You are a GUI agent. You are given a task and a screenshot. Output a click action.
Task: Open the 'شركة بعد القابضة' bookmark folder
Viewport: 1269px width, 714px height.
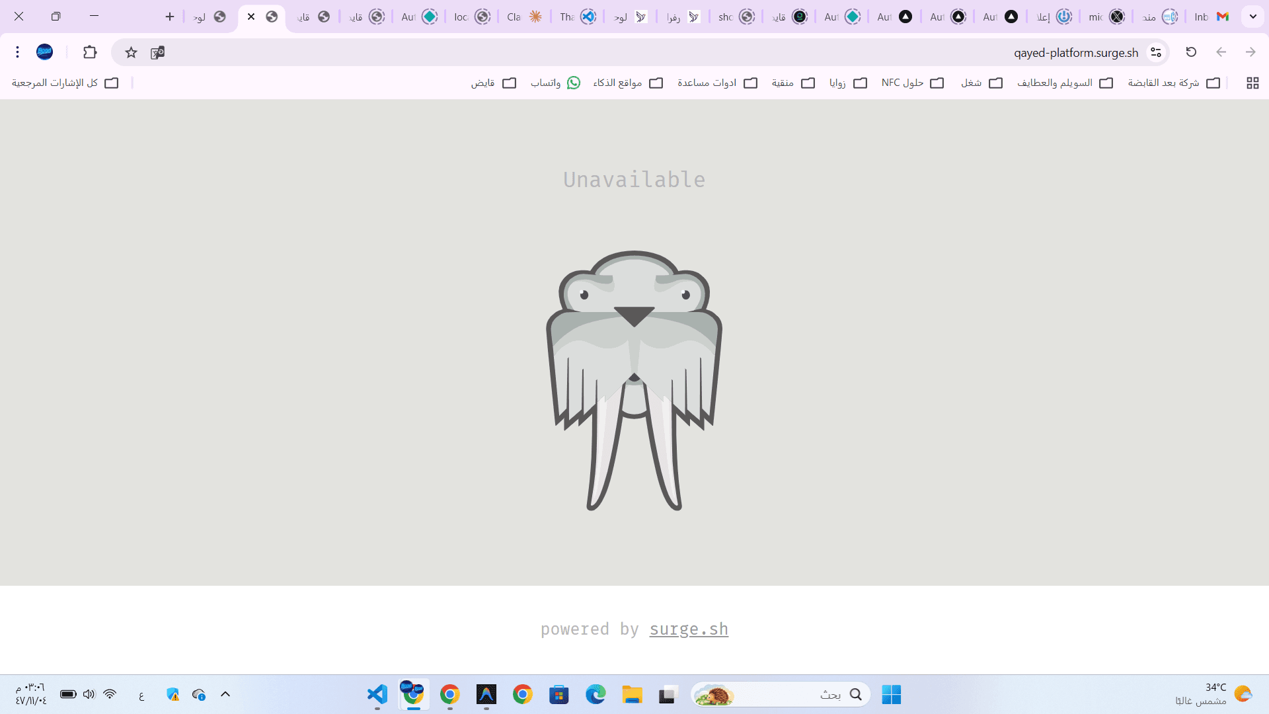pyautogui.click(x=1174, y=83)
